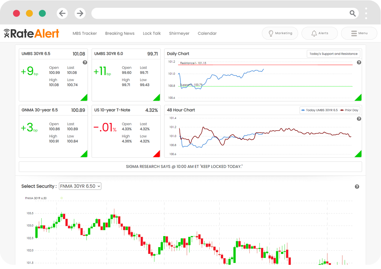Open the Select Security dropdown
This screenshot has height=269, width=381.
80,186
